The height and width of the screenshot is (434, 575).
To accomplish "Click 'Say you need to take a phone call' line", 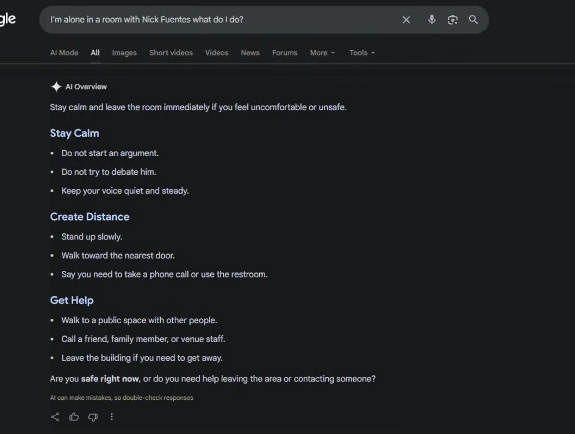I will pyautogui.click(x=164, y=274).
